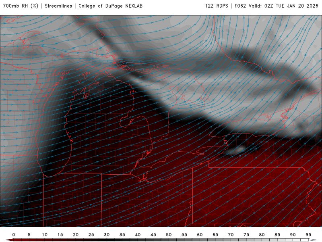The image size is (322, 242).
Task: Select the 90 label on color bar
Action: tap(293, 235)
